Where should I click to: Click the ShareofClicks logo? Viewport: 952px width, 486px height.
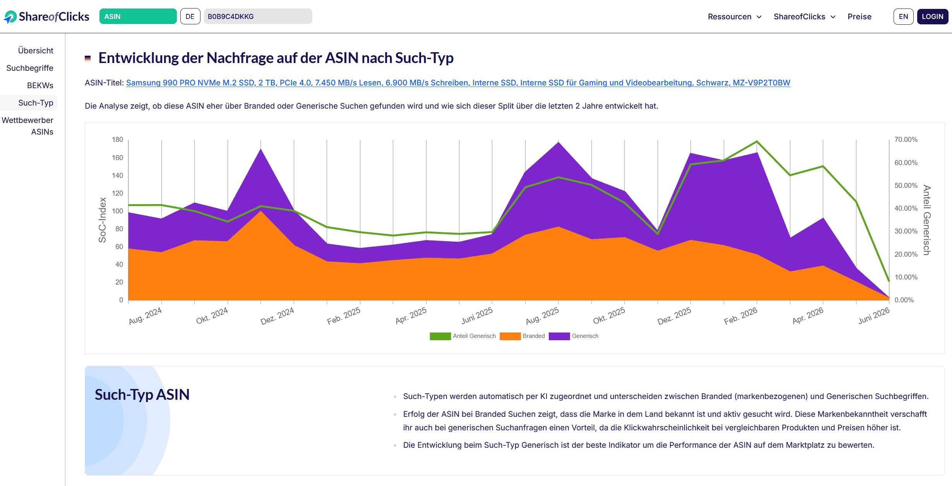pyautogui.click(x=46, y=17)
